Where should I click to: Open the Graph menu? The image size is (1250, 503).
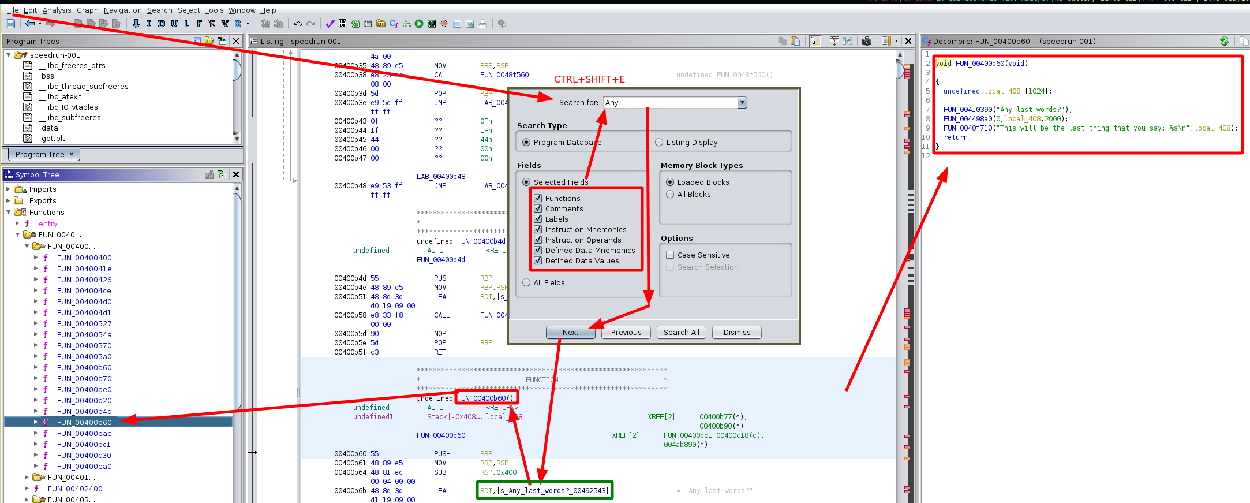(x=88, y=10)
